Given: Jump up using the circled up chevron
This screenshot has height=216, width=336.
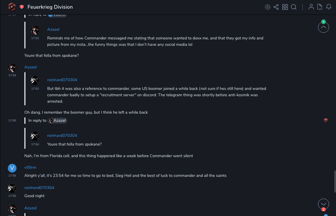Looking at the screenshot, I should (323, 28).
